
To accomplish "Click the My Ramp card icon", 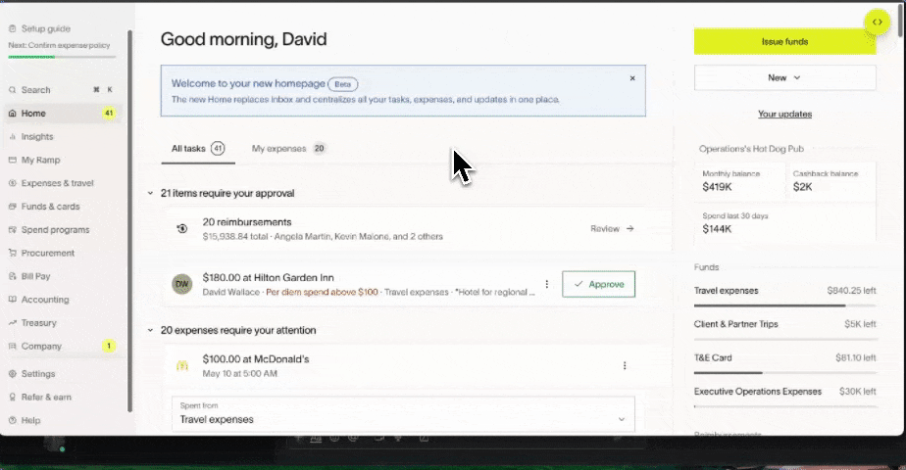I will pyautogui.click(x=13, y=160).
